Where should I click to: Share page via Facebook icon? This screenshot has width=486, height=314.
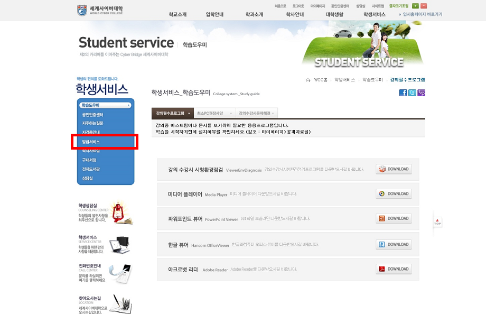(403, 93)
